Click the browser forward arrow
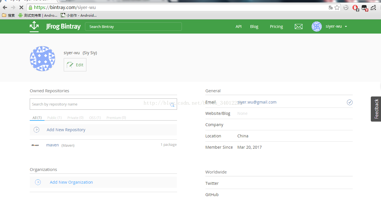 13,8
